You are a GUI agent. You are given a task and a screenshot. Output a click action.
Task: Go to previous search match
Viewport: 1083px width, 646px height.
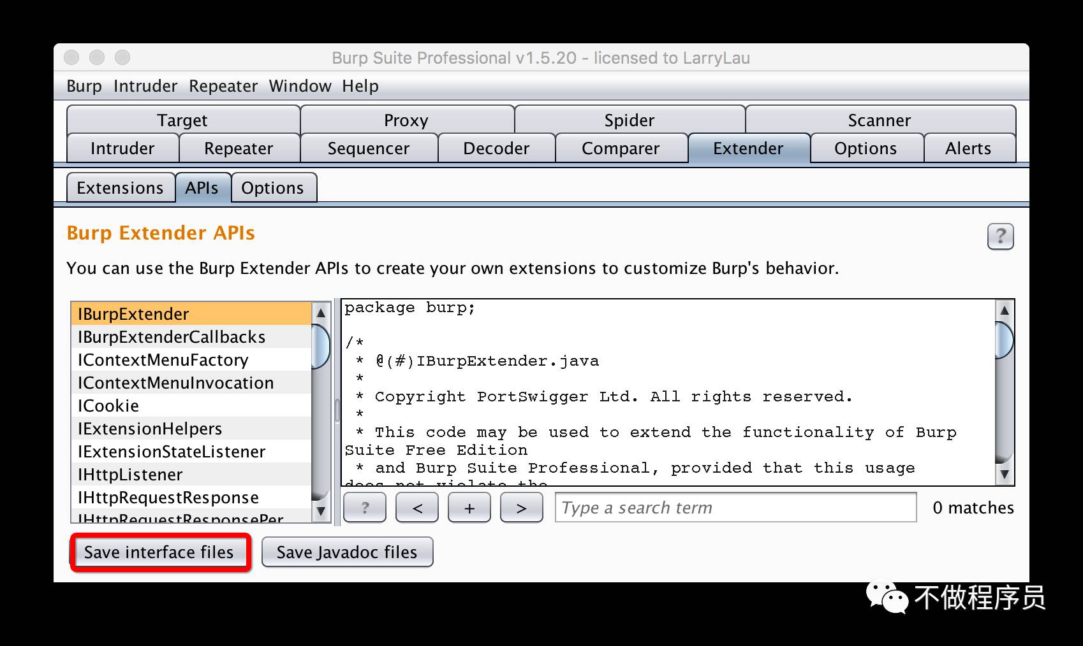click(417, 508)
